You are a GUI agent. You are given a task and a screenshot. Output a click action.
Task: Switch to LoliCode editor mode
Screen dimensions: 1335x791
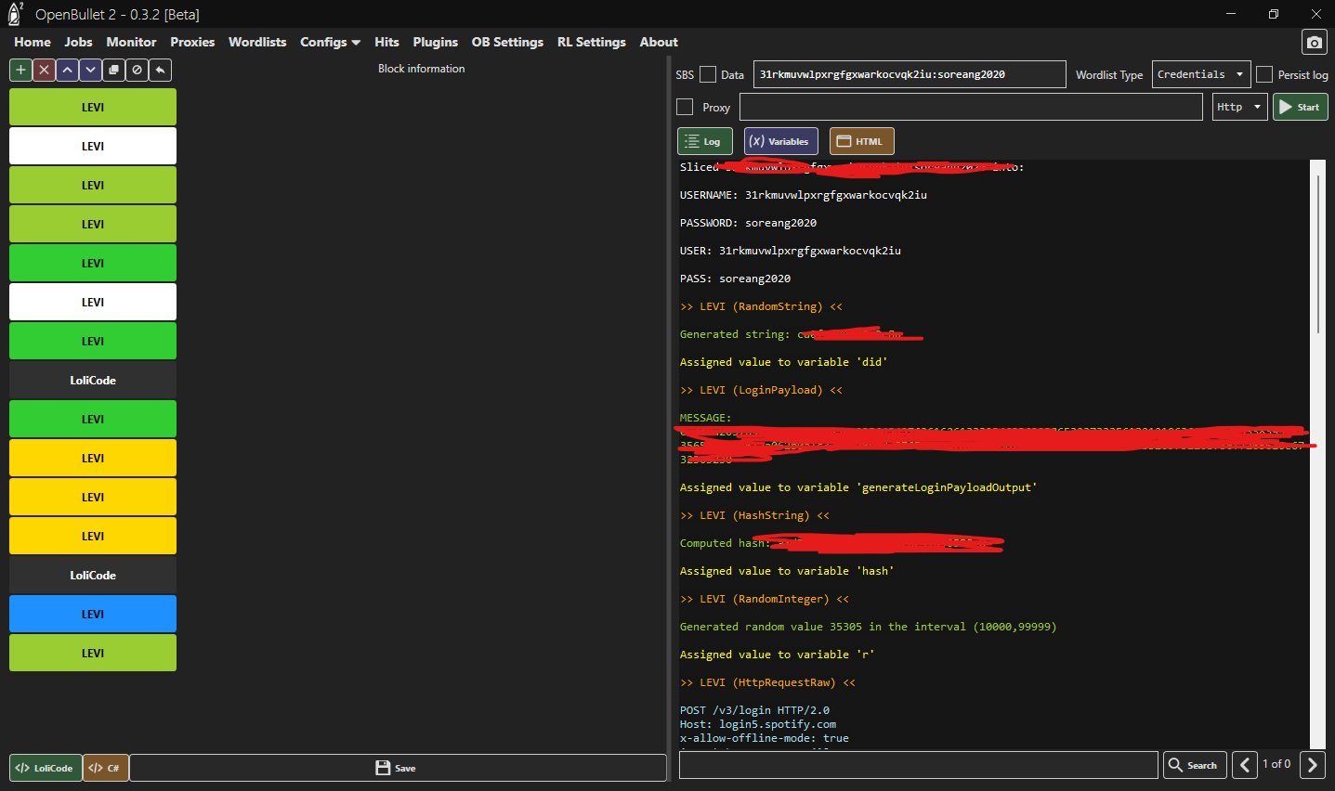46,768
